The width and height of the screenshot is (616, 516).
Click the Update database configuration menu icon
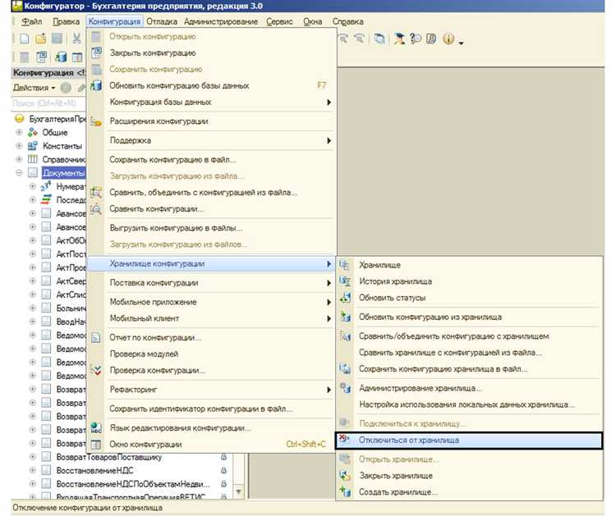click(96, 85)
